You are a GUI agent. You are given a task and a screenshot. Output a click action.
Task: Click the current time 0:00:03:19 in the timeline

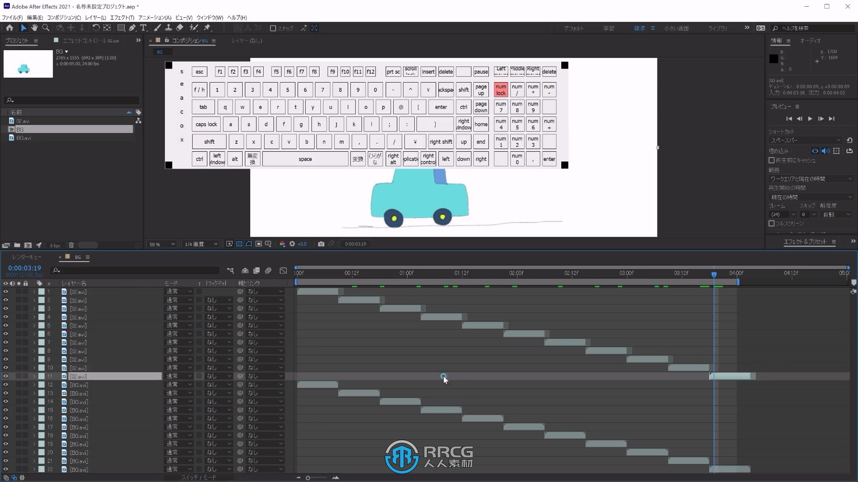pos(25,268)
